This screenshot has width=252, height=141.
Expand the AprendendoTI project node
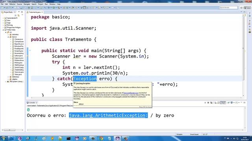click(x=3, y=18)
